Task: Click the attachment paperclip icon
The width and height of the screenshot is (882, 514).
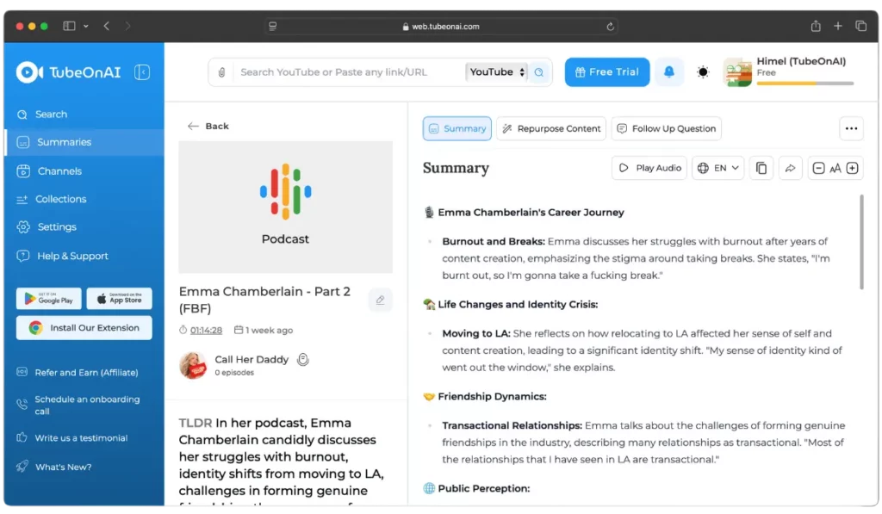Action: tap(221, 72)
